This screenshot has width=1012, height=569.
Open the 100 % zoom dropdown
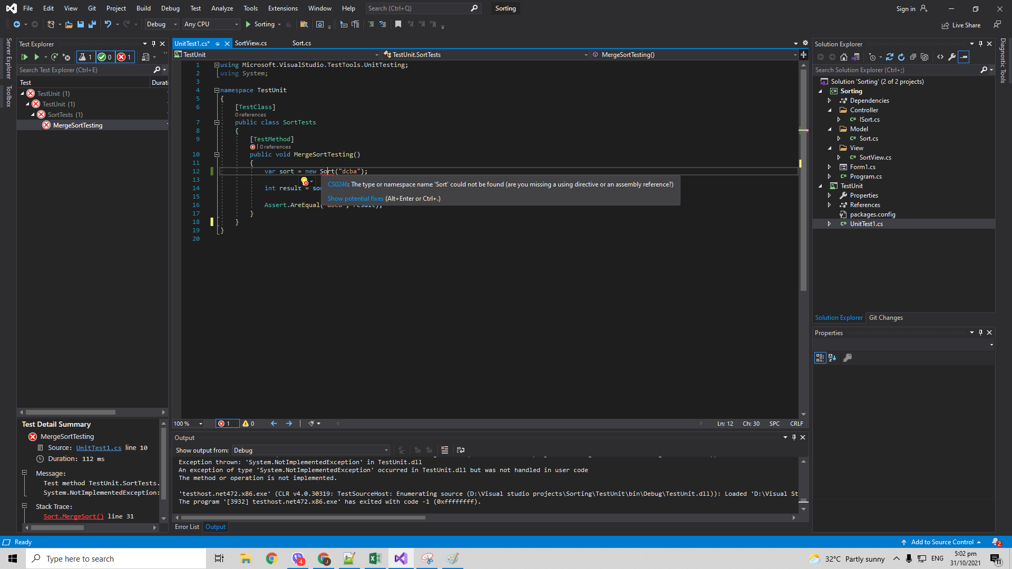[189, 424]
